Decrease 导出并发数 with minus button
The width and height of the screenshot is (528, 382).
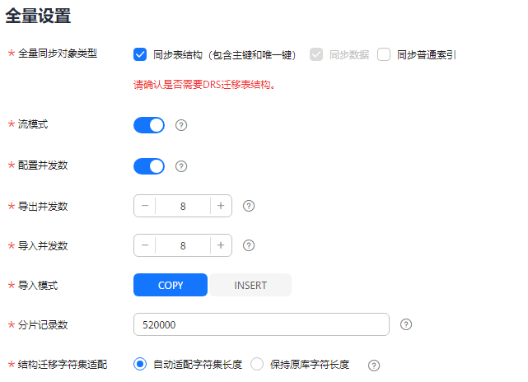point(145,206)
